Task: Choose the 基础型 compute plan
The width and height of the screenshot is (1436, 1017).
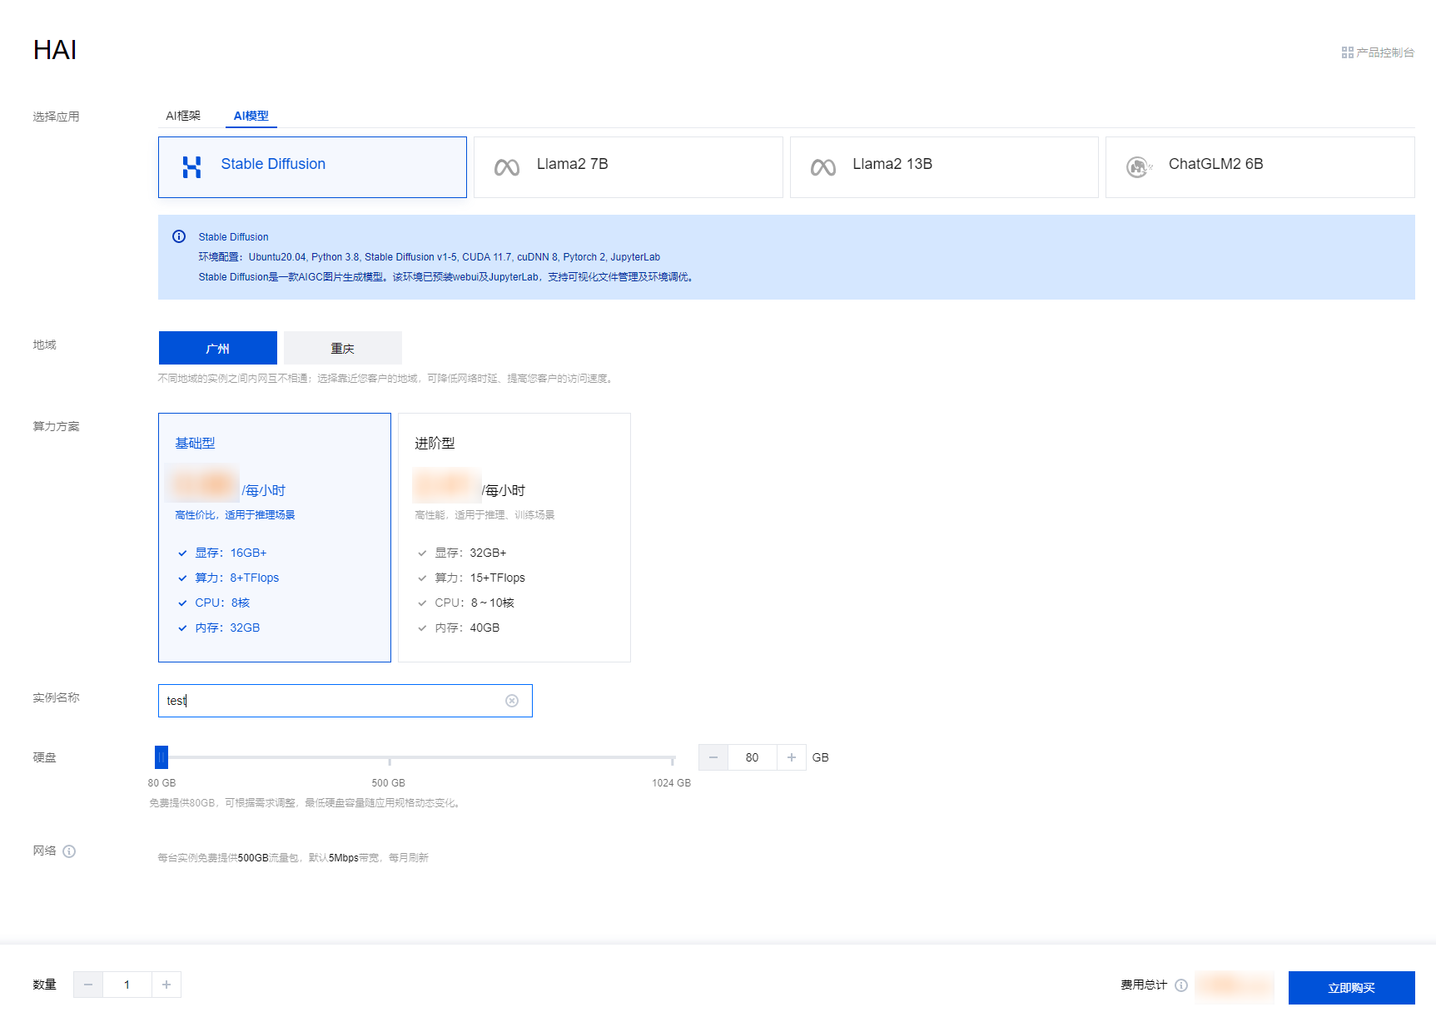Action: 275,538
